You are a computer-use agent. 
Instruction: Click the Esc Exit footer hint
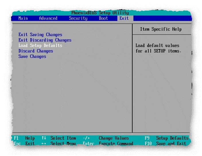coord(24,143)
